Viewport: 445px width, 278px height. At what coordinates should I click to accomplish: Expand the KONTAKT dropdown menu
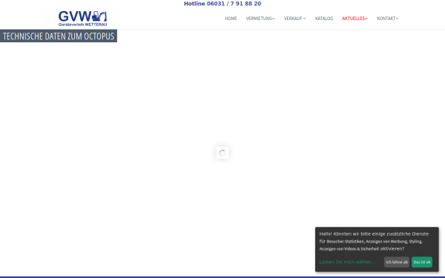pyautogui.click(x=388, y=19)
